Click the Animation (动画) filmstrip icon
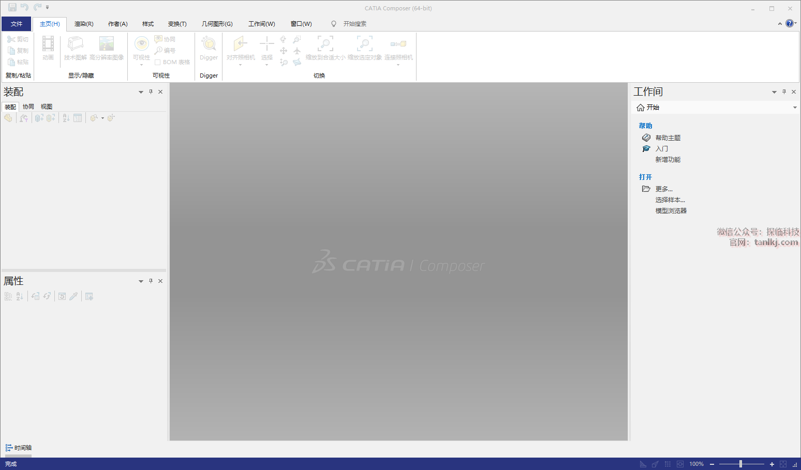 pos(48,44)
